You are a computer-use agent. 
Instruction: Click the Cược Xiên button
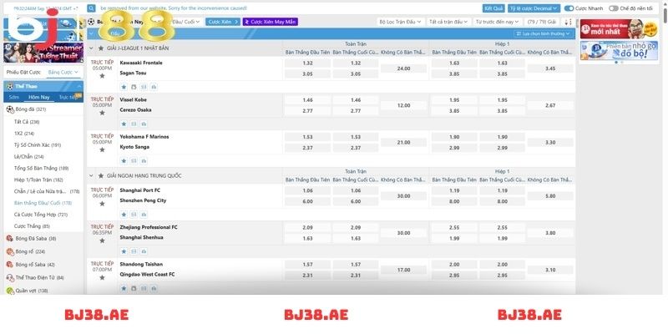(223, 22)
